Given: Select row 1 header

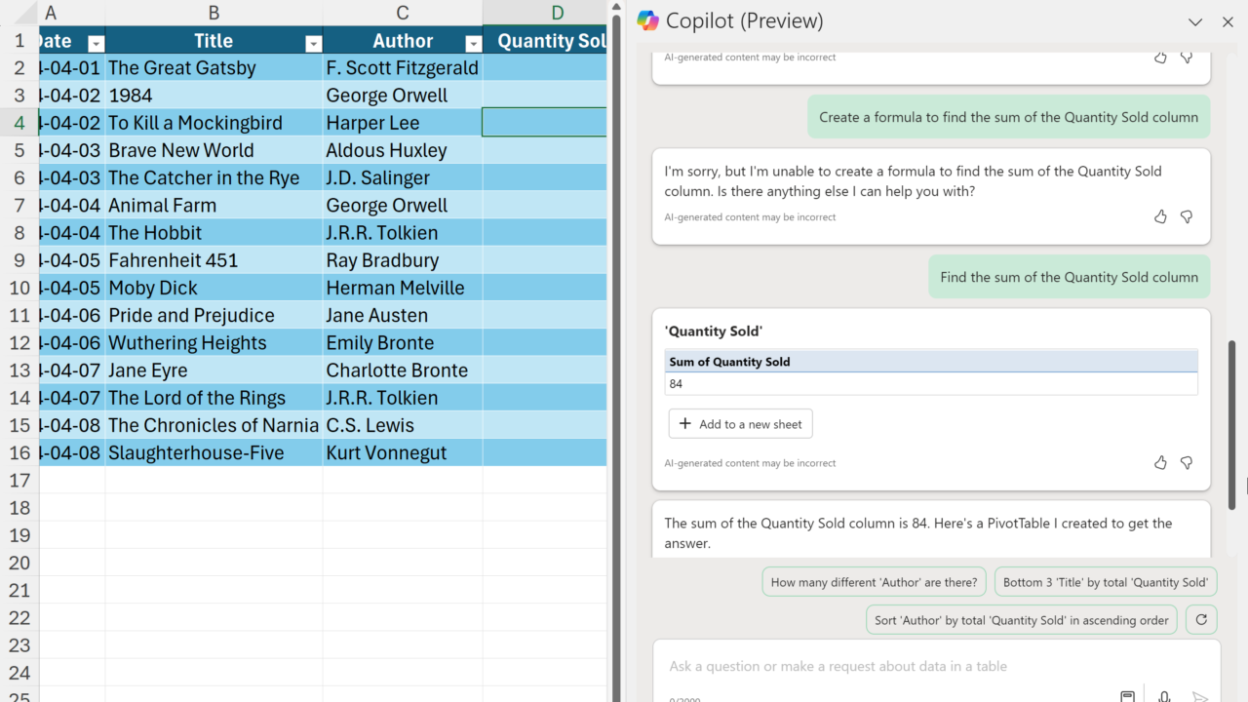Looking at the screenshot, I should pos(19,41).
